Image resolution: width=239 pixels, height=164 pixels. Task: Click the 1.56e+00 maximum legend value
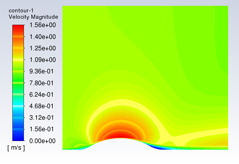[43, 25]
